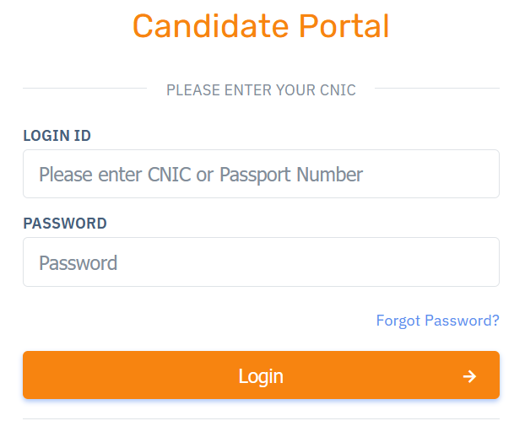Click the right arrow icon on Login button
525x437 pixels.
470,376
